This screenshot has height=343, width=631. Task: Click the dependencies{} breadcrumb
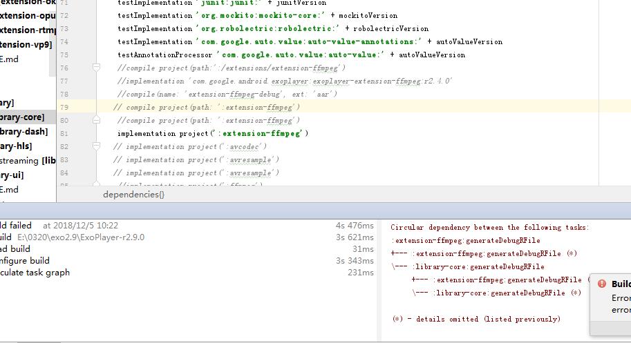(x=133, y=195)
